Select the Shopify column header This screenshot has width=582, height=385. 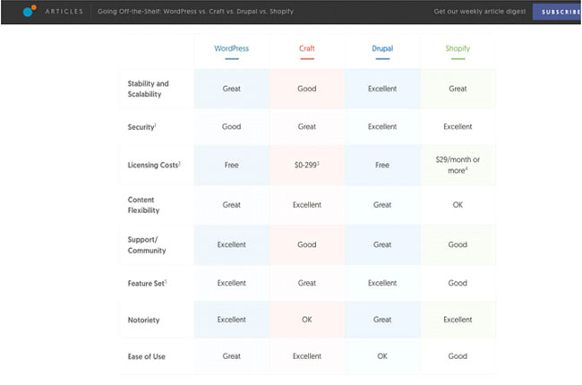click(x=458, y=47)
